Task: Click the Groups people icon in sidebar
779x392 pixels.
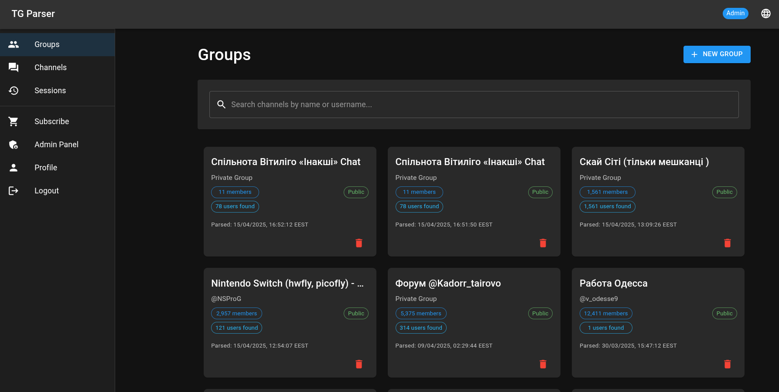Action: (14, 44)
